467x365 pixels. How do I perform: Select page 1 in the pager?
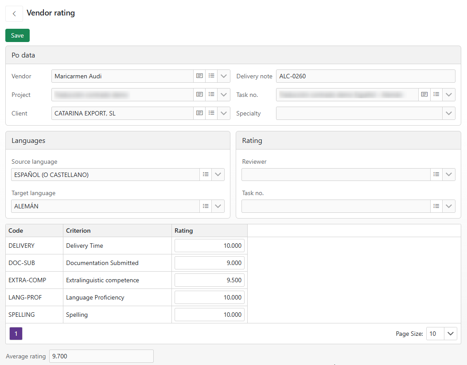point(16,334)
